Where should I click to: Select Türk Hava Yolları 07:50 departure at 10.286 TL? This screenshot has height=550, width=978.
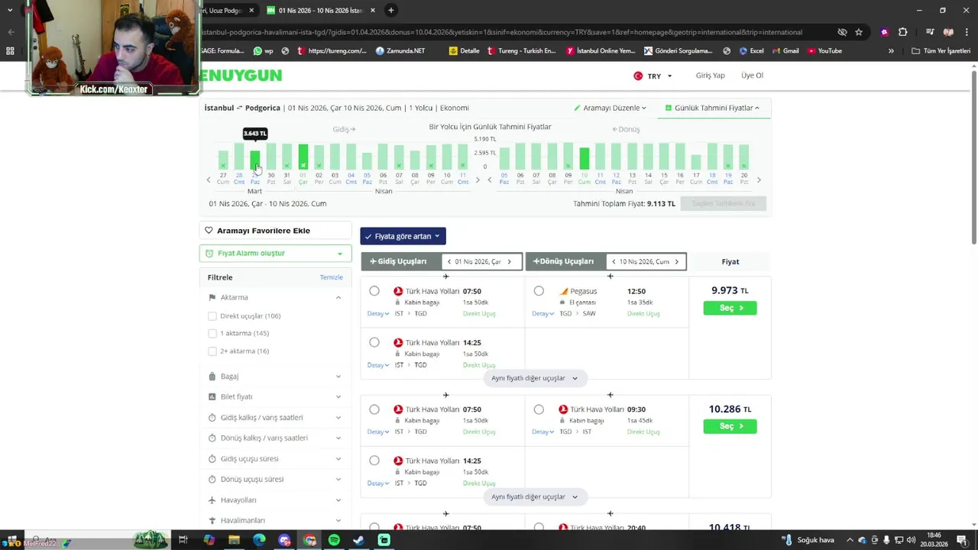pos(374,409)
